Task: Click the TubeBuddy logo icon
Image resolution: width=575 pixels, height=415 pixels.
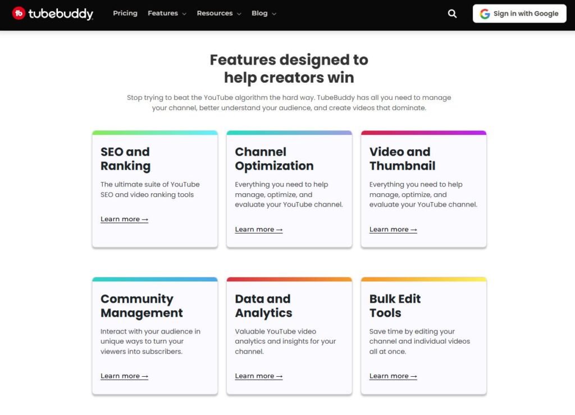Action: [19, 13]
